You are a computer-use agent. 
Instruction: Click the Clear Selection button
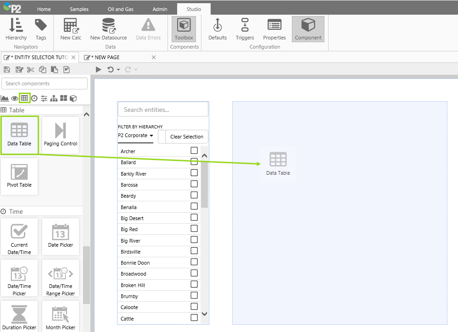coord(186,137)
